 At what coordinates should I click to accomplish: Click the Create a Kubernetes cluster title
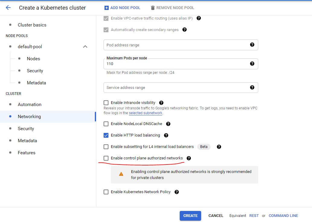pyautogui.click(x=52, y=8)
